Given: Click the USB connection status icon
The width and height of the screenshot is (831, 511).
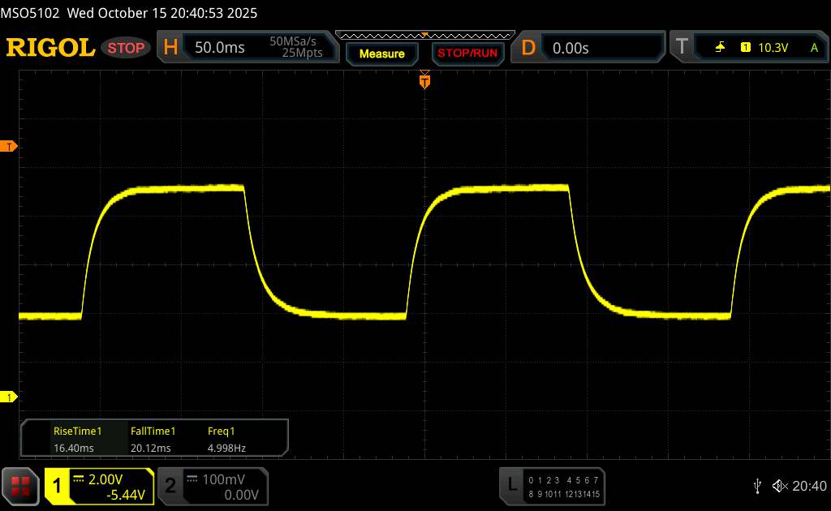Looking at the screenshot, I should click(x=757, y=485).
